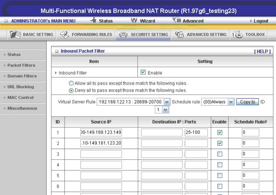This screenshot has width=276, height=195.
Task: Open Domain Filters in the sidebar
Action: tap(22, 76)
